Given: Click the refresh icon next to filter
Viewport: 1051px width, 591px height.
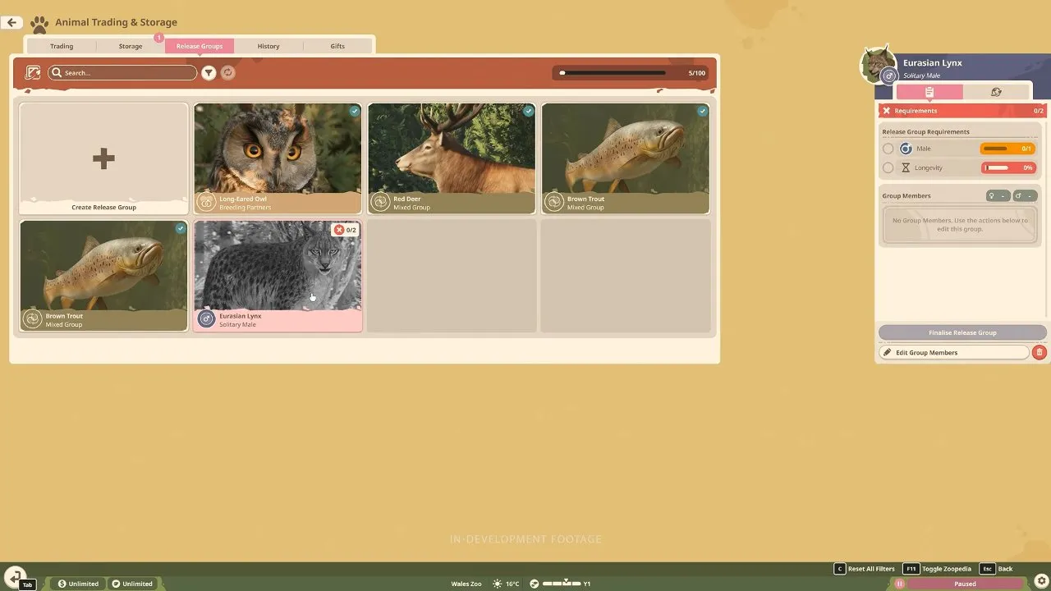Looking at the screenshot, I should [x=228, y=73].
